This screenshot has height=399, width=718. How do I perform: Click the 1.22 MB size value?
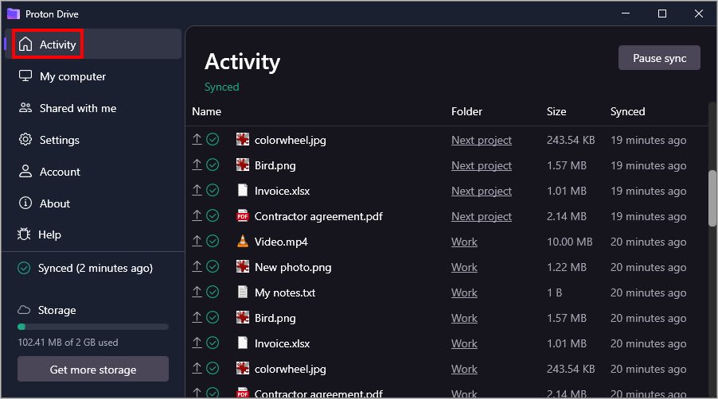coord(567,267)
